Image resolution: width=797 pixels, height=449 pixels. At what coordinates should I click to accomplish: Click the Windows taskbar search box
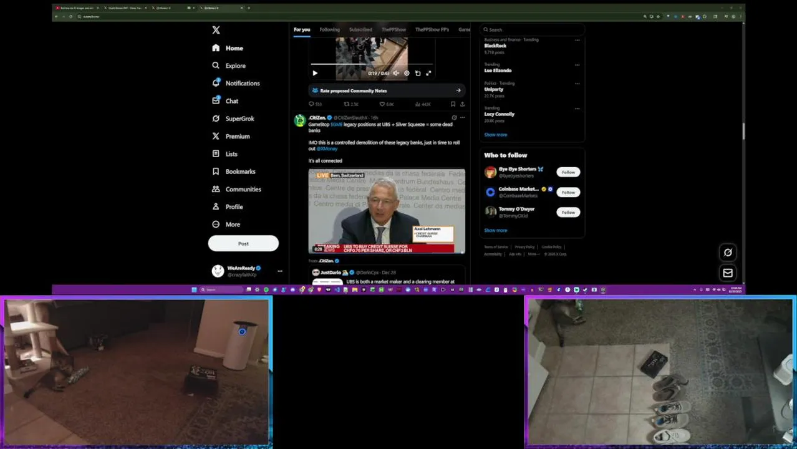pyautogui.click(x=221, y=289)
